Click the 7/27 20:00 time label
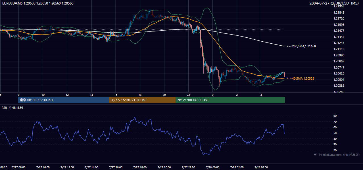 (164, 167)
